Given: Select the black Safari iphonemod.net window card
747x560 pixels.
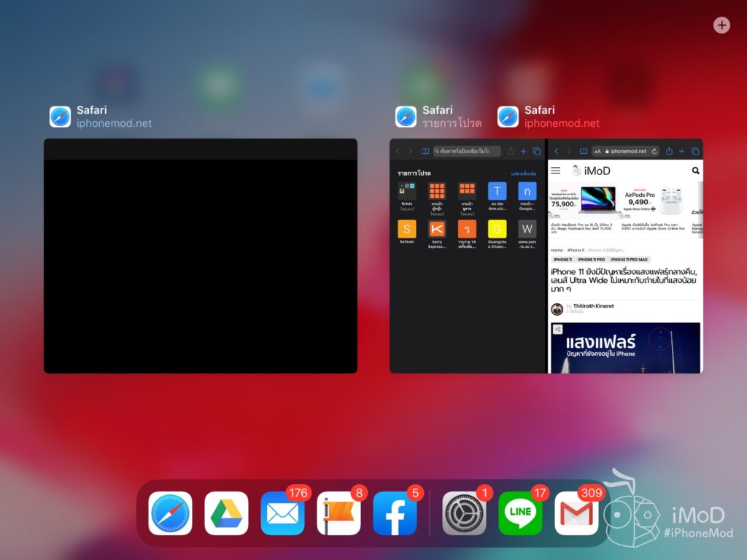Looking at the screenshot, I should (199, 255).
